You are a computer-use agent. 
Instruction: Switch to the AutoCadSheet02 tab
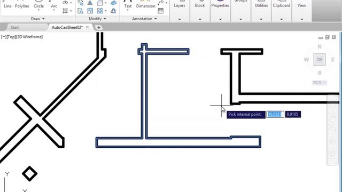[x=67, y=27]
